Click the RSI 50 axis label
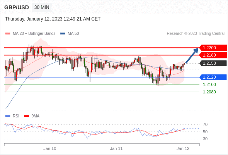 [205, 132]
